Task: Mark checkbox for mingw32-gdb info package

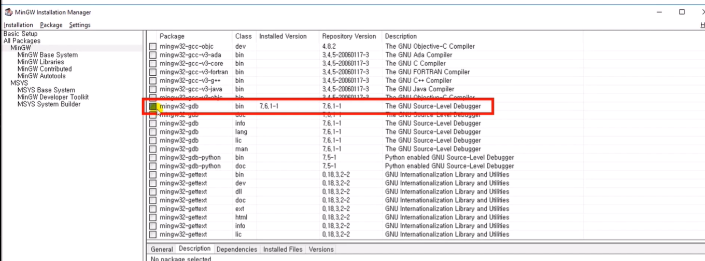Action: click(153, 123)
